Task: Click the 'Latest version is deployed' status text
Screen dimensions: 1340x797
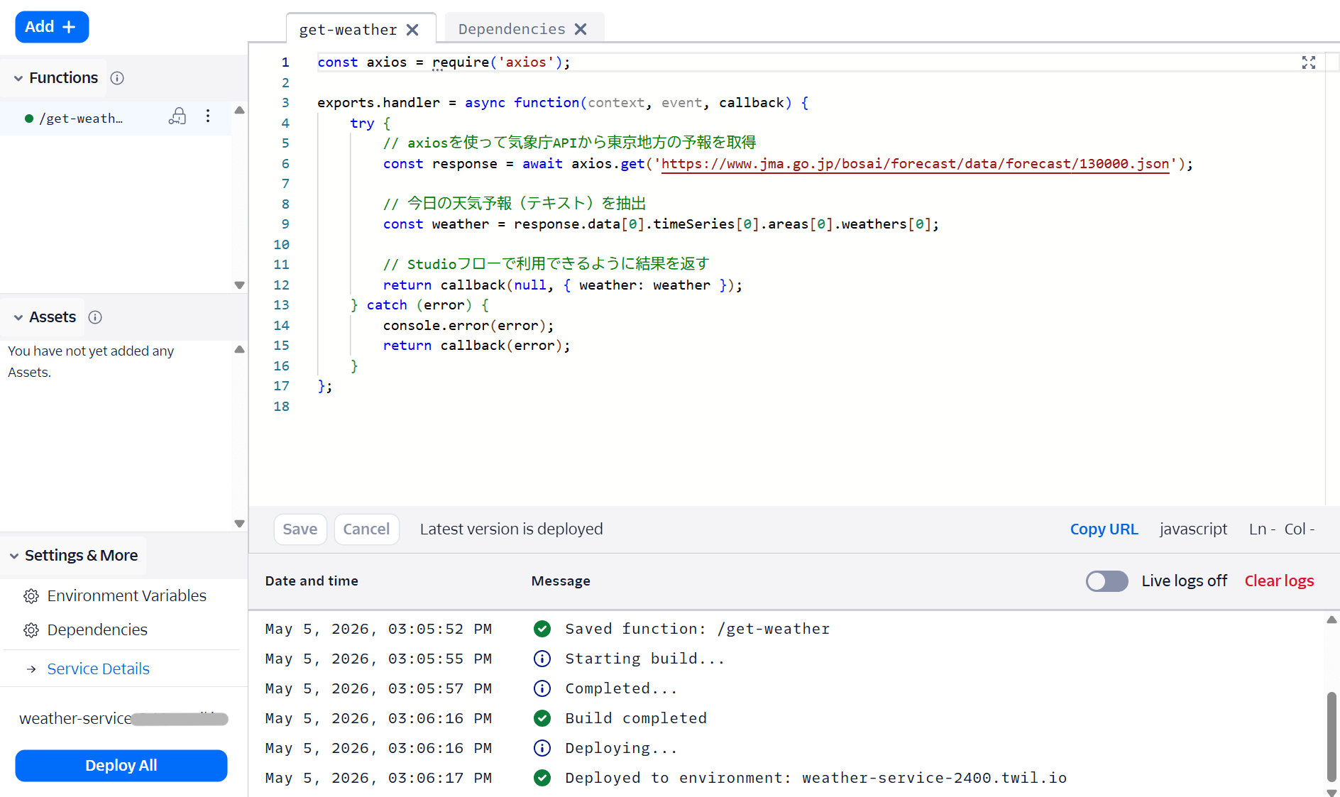Action: click(511, 529)
